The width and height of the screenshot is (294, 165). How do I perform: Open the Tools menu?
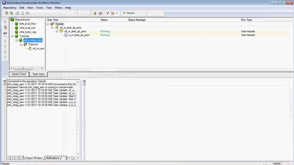coord(40,8)
